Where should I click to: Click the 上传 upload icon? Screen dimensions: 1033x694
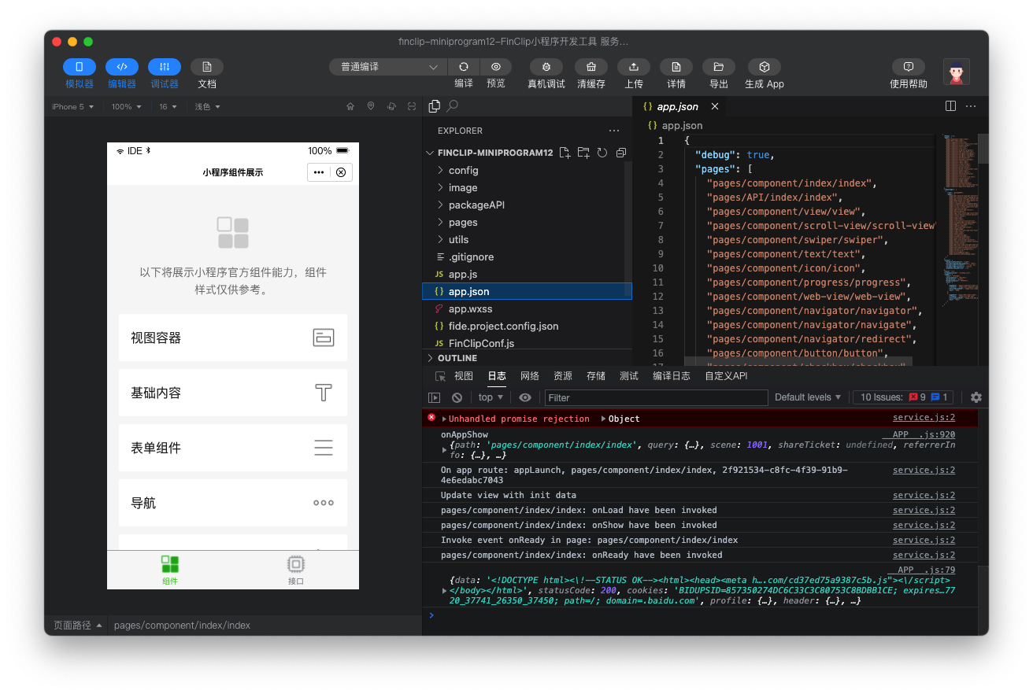pos(633,68)
